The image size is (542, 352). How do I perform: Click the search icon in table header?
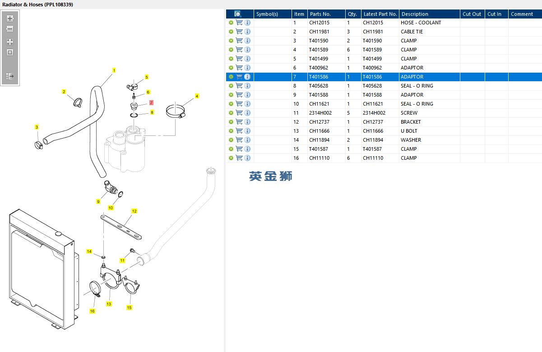(238, 14)
